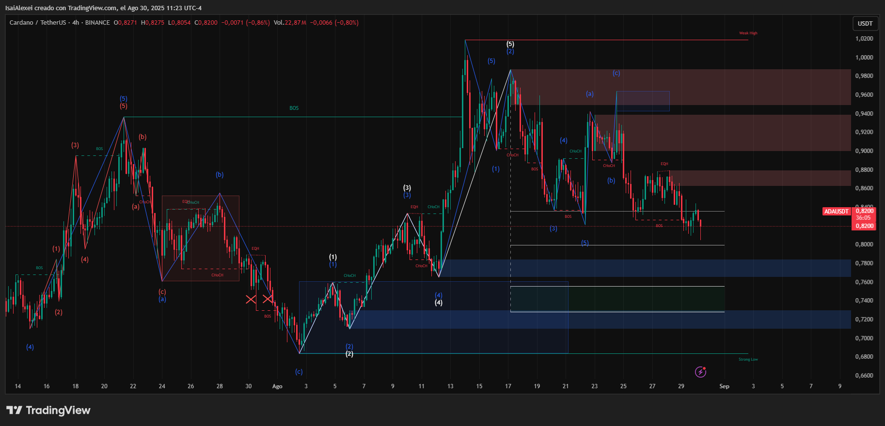This screenshot has width=885, height=426.
Task: Click the right red X marker
Action: 268,299
